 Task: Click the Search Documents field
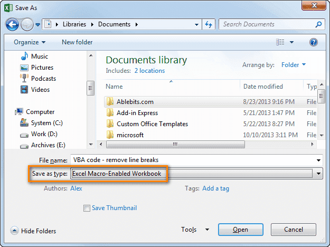(x=272, y=24)
